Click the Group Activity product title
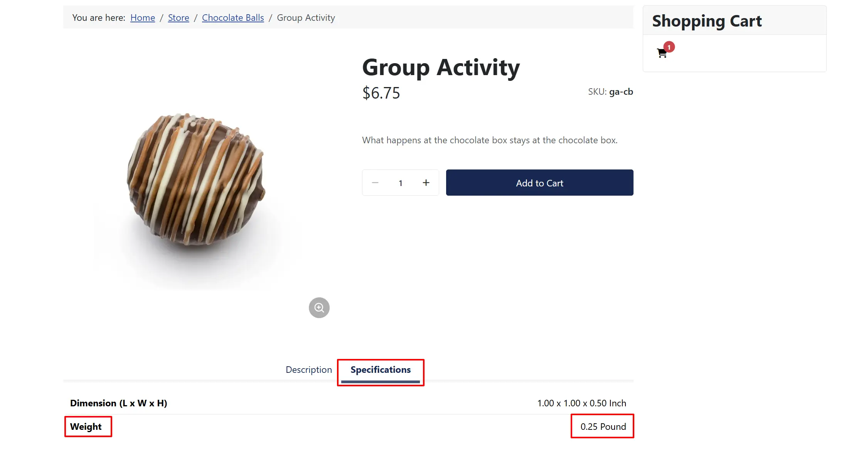The height and width of the screenshot is (451, 861). 441,67
